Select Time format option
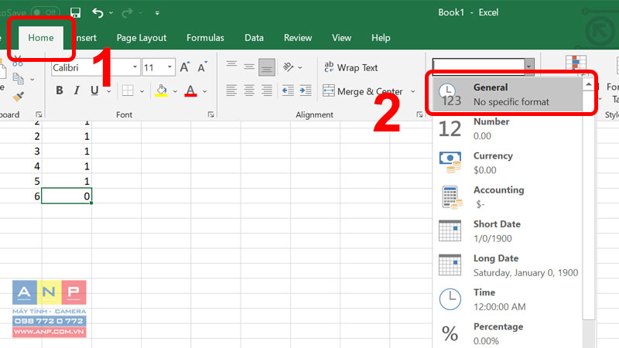 point(508,299)
